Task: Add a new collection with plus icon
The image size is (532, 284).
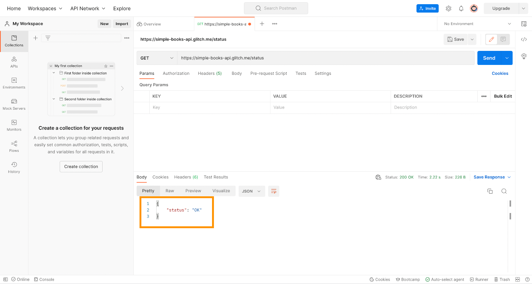Action: [x=35, y=38]
